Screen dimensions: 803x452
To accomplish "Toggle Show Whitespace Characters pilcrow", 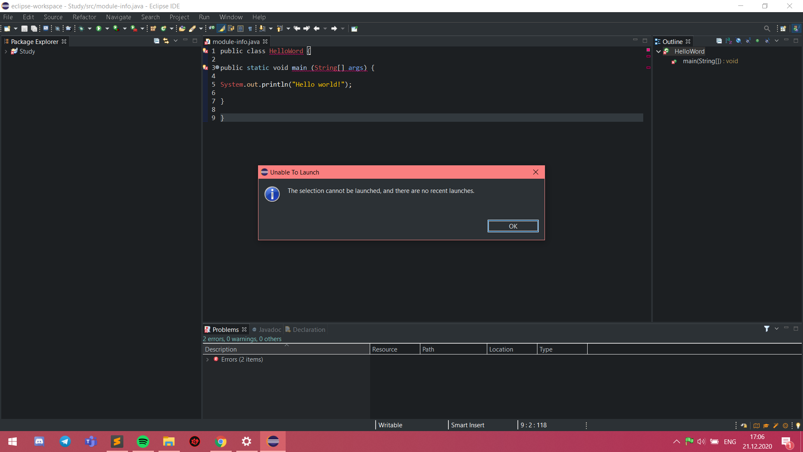I will pyautogui.click(x=250, y=28).
